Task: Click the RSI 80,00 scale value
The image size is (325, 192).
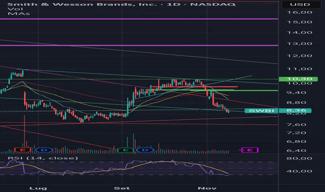Action: click(x=299, y=158)
